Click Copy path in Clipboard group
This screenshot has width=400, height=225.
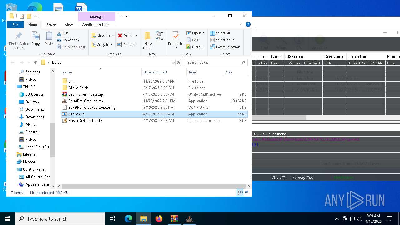[68, 40]
